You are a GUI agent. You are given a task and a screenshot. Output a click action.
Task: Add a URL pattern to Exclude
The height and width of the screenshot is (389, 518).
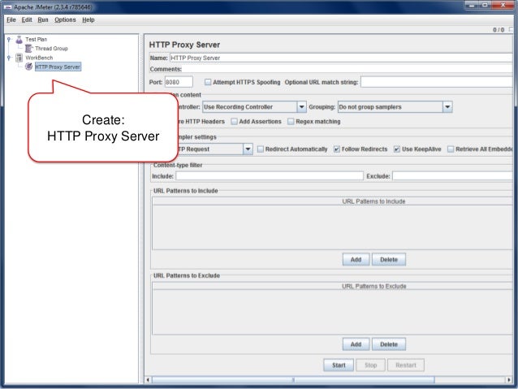(x=356, y=344)
